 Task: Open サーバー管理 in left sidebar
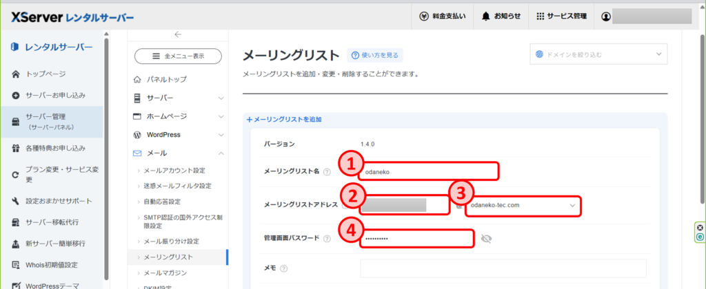click(x=50, y=121)
